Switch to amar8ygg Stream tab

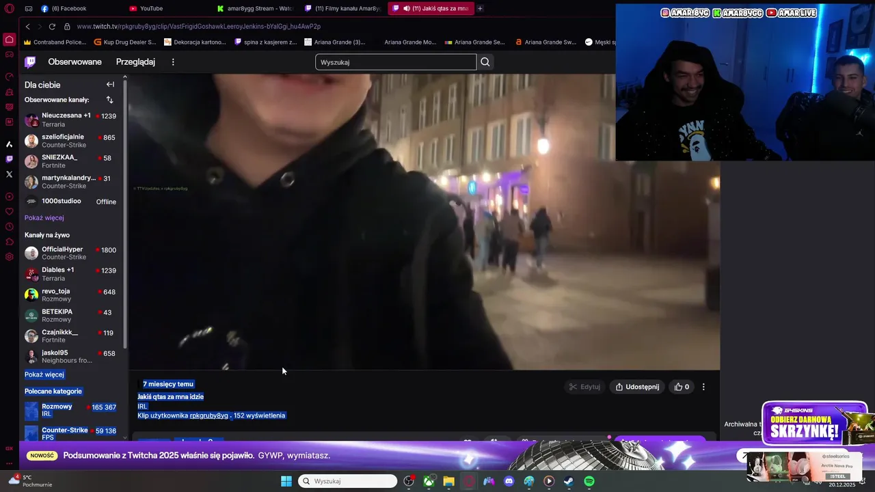254,8
